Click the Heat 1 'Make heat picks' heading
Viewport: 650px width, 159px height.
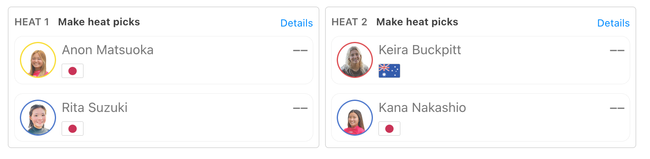coord(99,22)
